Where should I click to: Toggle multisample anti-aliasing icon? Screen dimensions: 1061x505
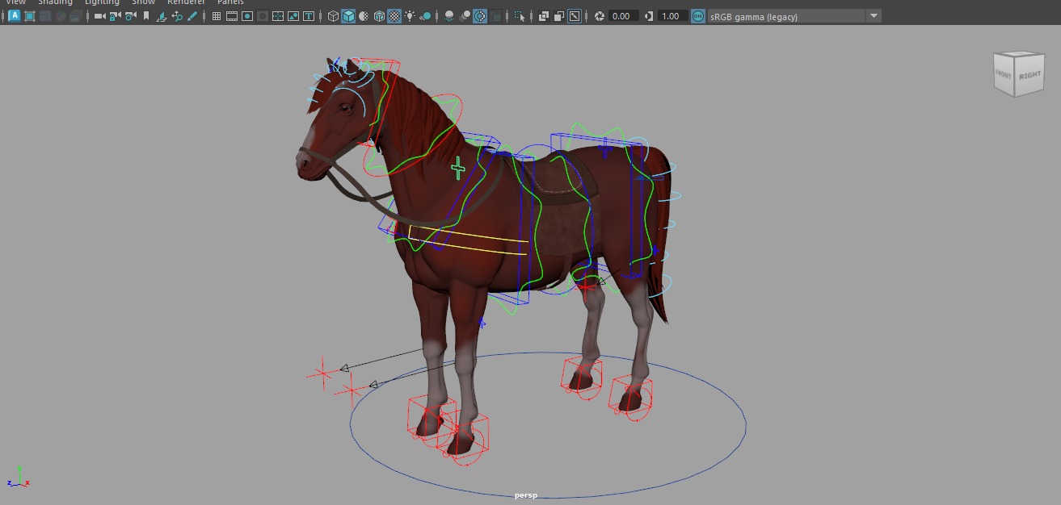click(x=480, y=16)
